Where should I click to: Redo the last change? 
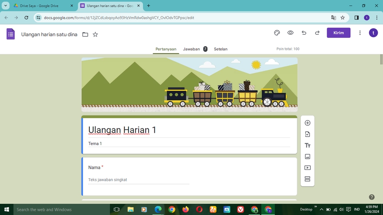pyautogui.click(x=317, y=33)
